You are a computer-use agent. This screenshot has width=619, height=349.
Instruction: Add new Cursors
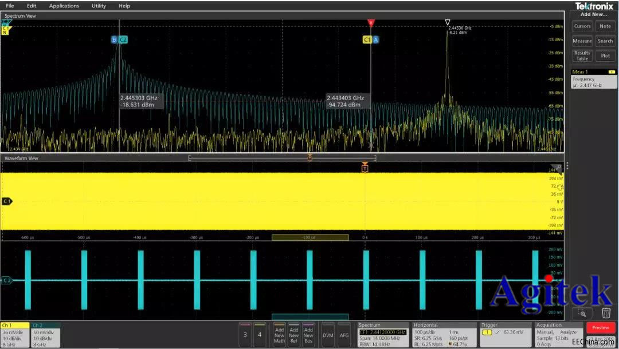[582, 26]
